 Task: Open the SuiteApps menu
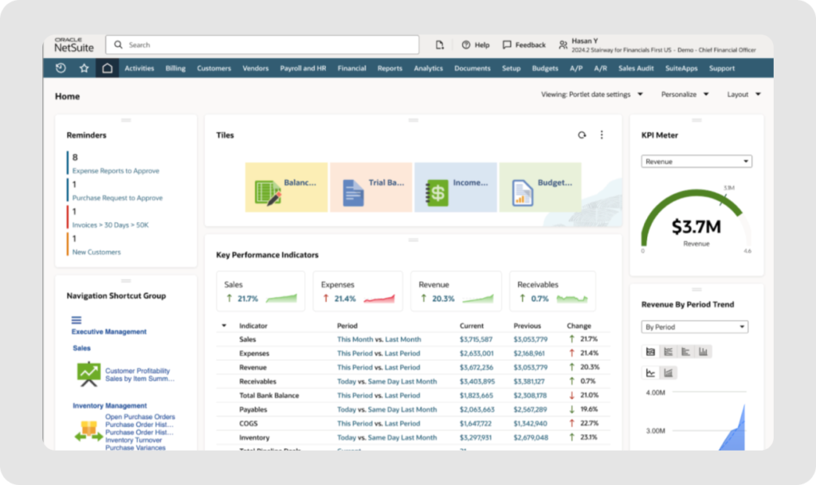click(x=681, y=68)
